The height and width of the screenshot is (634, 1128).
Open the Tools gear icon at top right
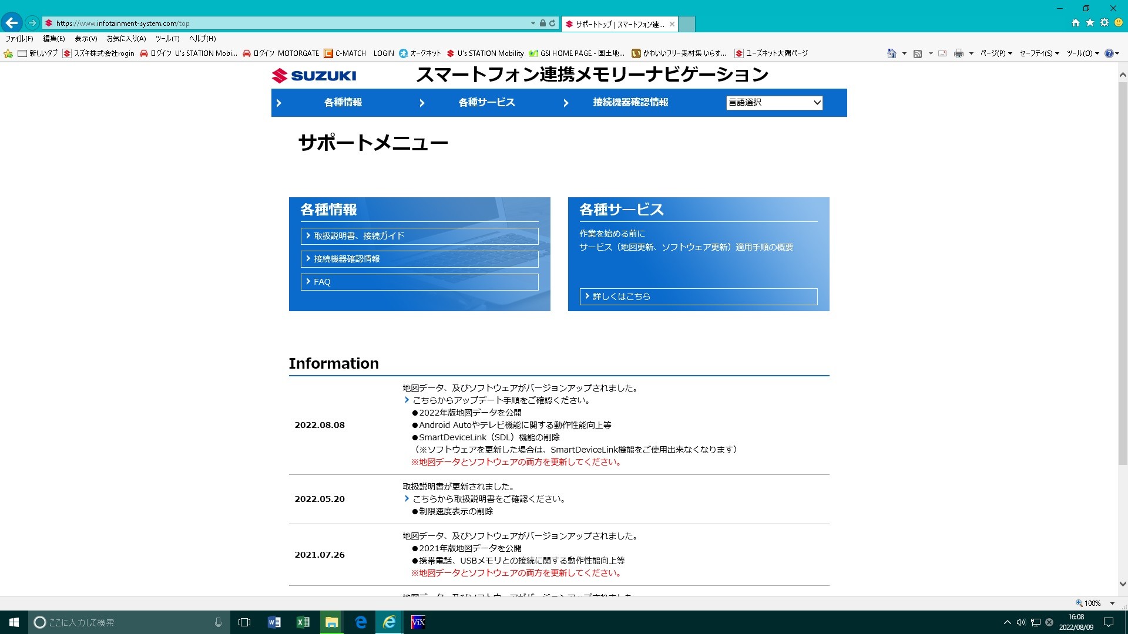[x=1104, y=23]
